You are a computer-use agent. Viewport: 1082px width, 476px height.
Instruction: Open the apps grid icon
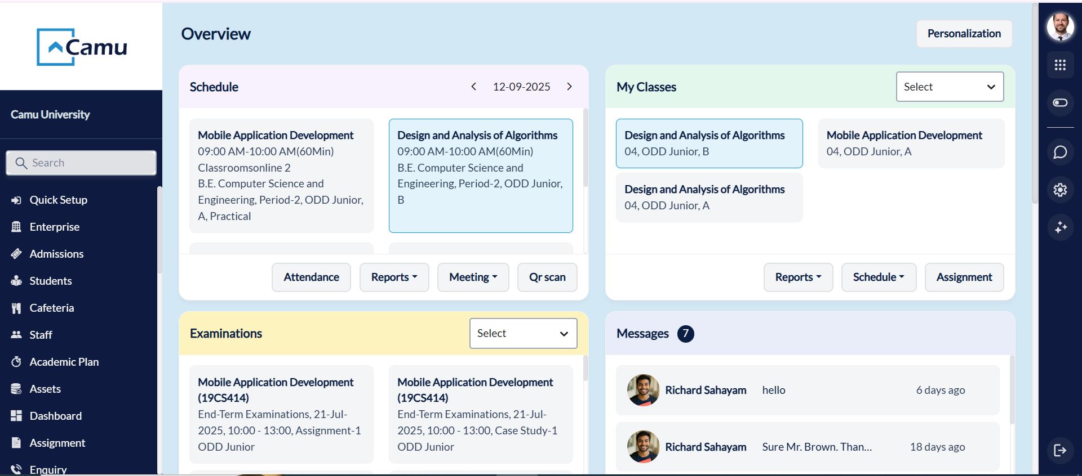pos(1060,65)
